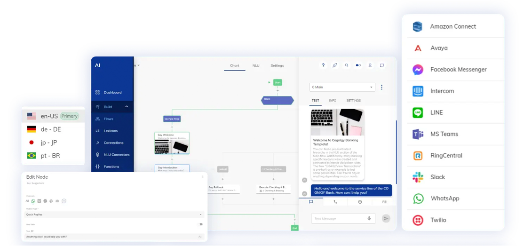Select the en-US Primary language
This screenshot has height=246, width=524.
point(53,116)
